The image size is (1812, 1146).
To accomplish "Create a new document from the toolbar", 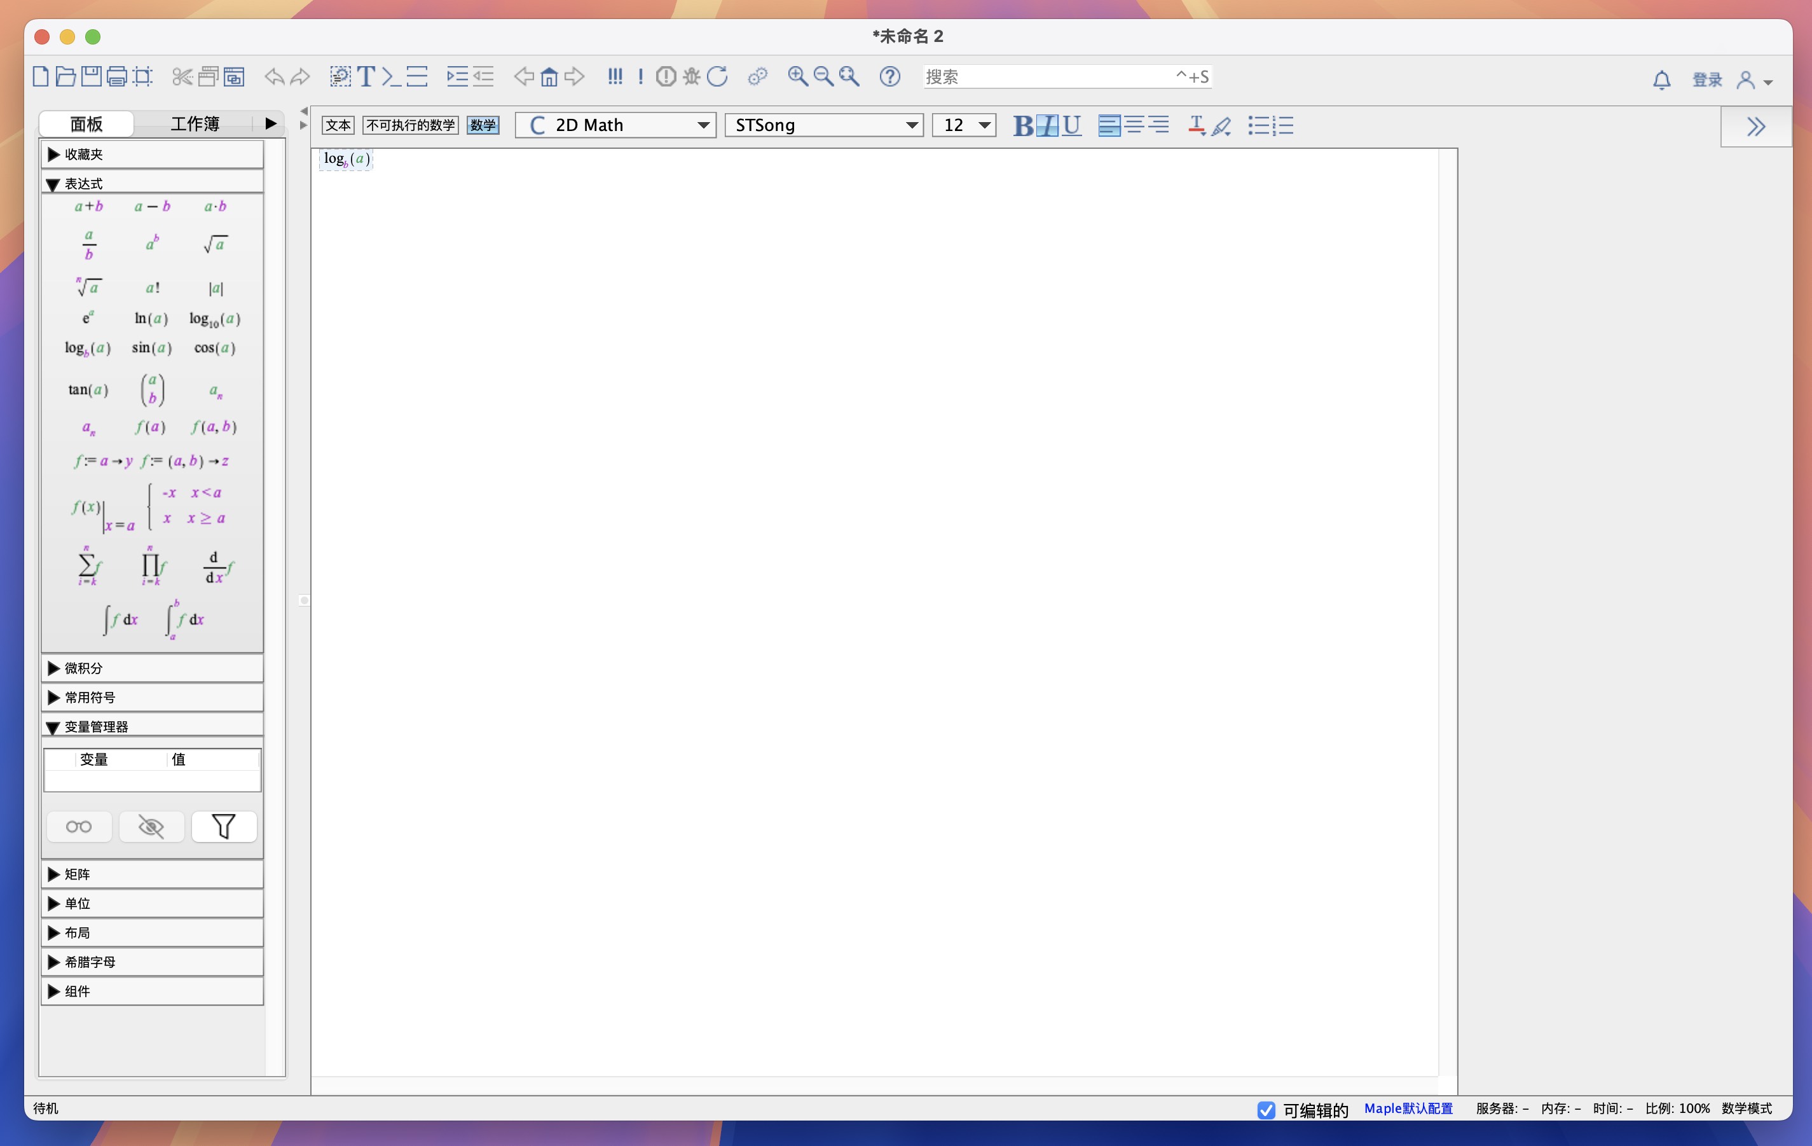I will (41, 77).
